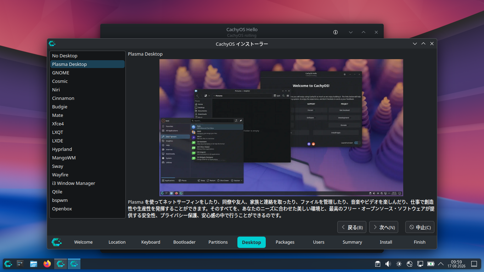This screenshot has height=272, width=484.
Task: Click the taskbar icon left of file manager
Action: click(x=20, y=263)
